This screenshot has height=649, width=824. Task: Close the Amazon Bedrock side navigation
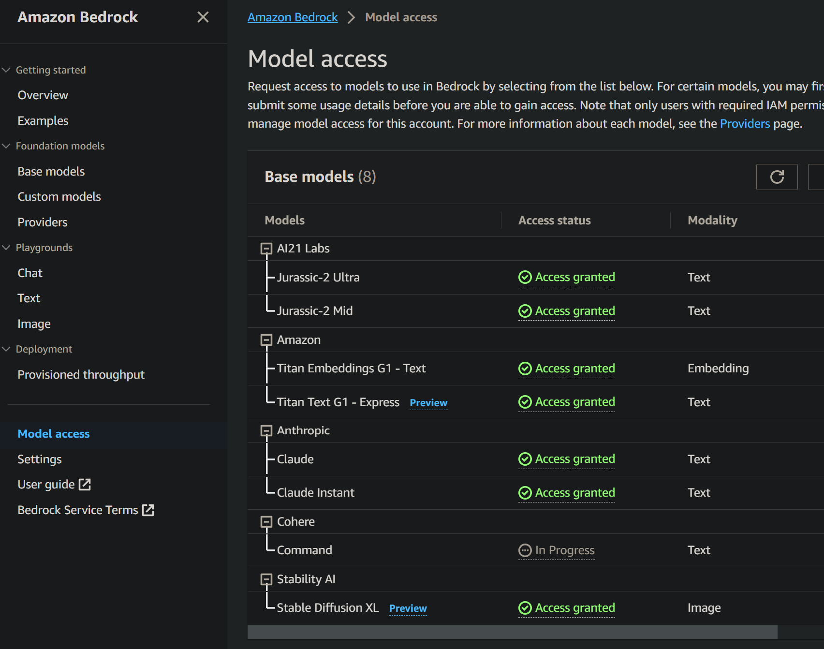(203, 17)
